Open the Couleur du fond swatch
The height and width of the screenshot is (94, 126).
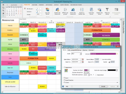(x=87, y=70)
